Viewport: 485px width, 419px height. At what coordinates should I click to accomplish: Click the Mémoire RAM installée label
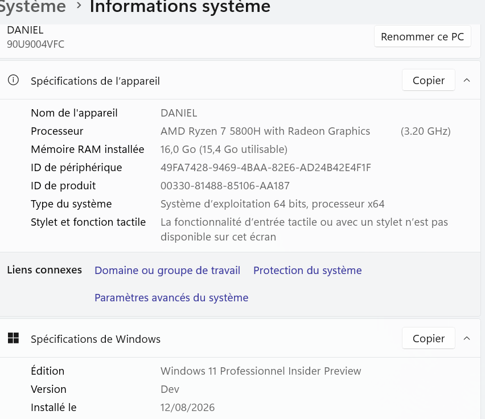[88, 150]
